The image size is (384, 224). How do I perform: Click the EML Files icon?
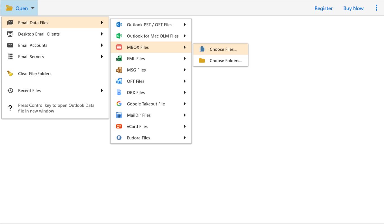click(x=119, y=59)
